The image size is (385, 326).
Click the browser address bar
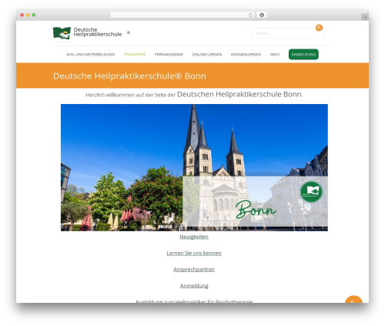tap(182, 15)
